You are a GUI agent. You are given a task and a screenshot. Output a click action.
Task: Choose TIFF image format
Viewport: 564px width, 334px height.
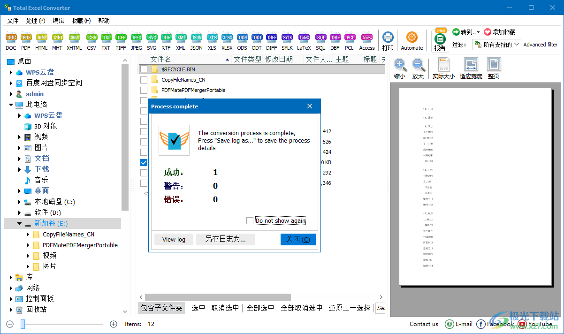coord(121,41)
